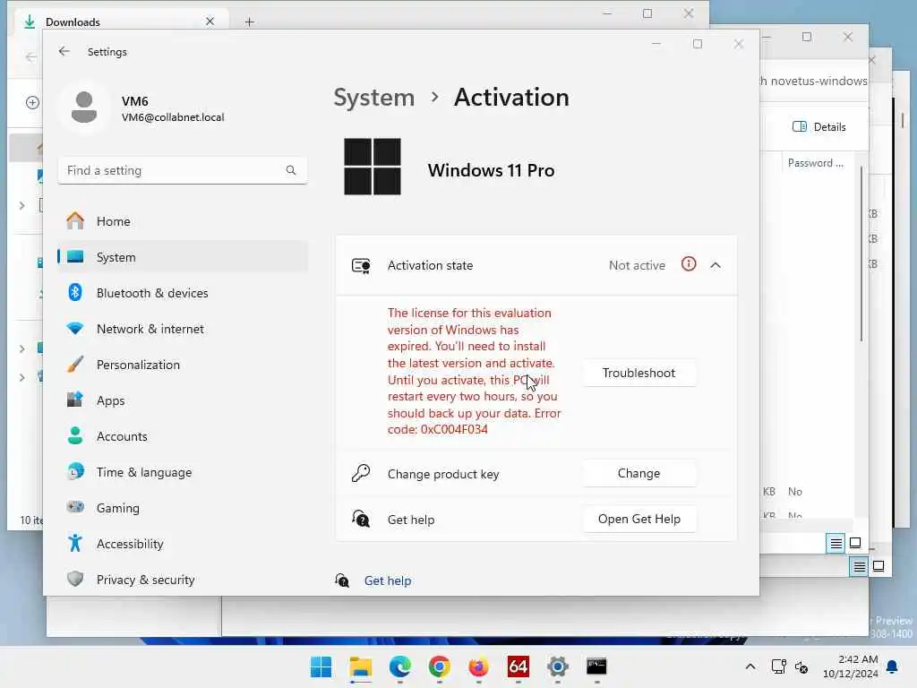Focus the Find a setting search box
Image resolution: width=917 pixels, height=688 pixels.
(x=183, y=170)
